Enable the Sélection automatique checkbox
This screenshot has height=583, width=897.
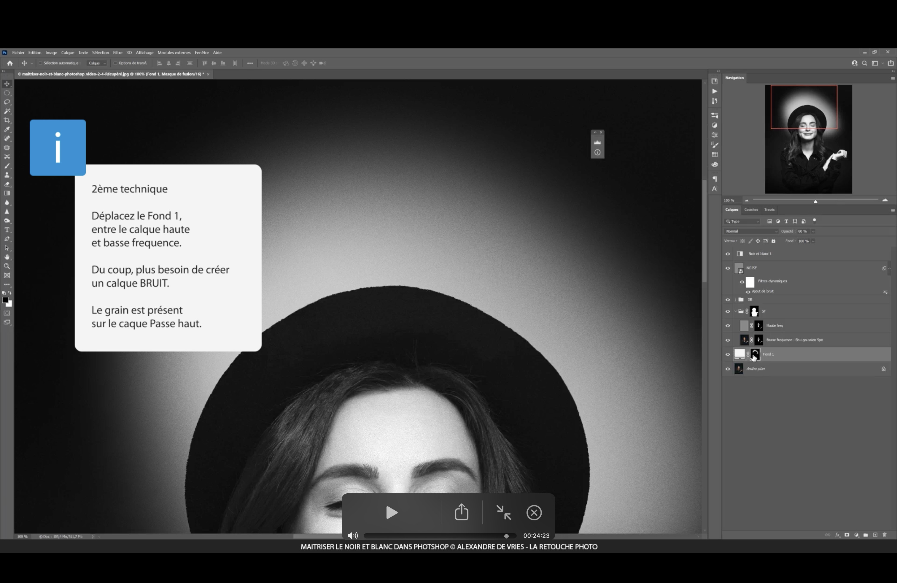[x=40, y=63]
